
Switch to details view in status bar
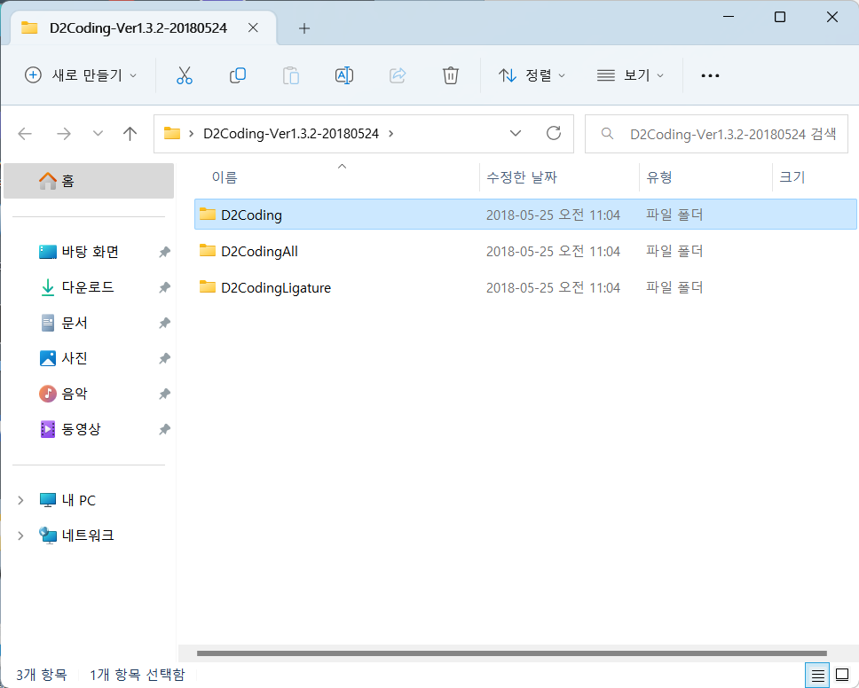[818, 675]
